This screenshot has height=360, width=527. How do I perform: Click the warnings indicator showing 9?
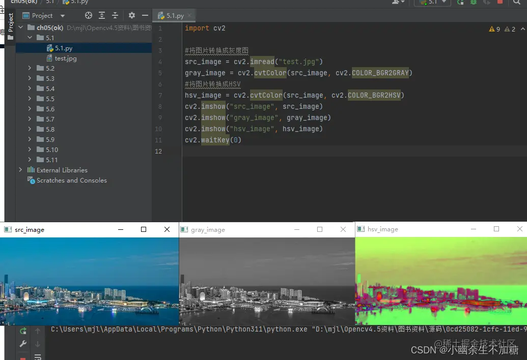tap(494, 29)
